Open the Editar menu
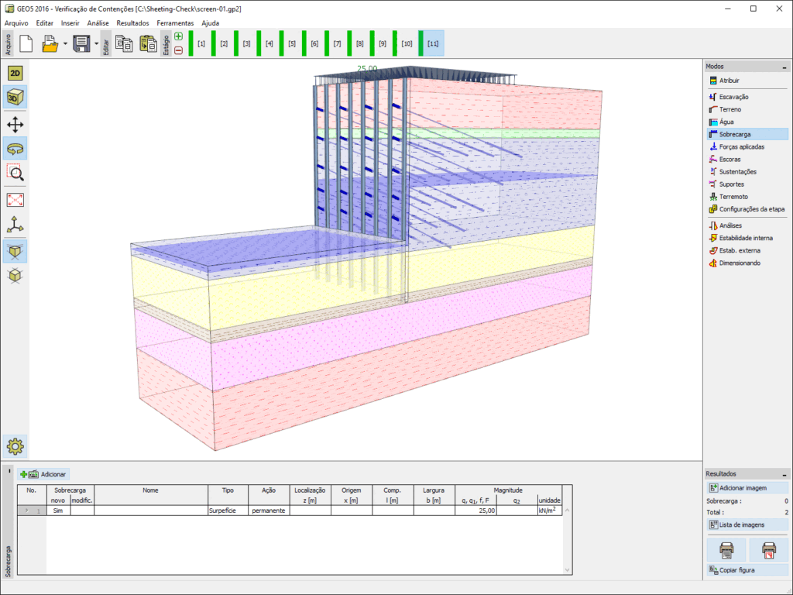The width and height of the screenshot is (793, 595). [44, 23]
